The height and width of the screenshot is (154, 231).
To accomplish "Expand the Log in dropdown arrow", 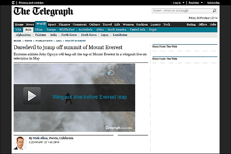I will point(184,2).
